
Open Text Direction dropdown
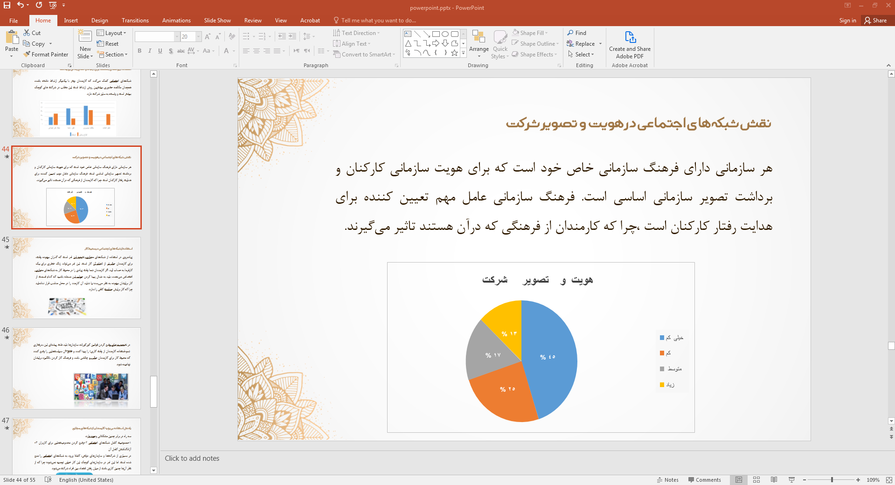[x=357, y=33]
